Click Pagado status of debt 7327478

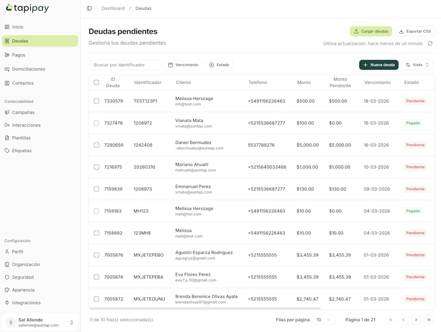[413, 123]
